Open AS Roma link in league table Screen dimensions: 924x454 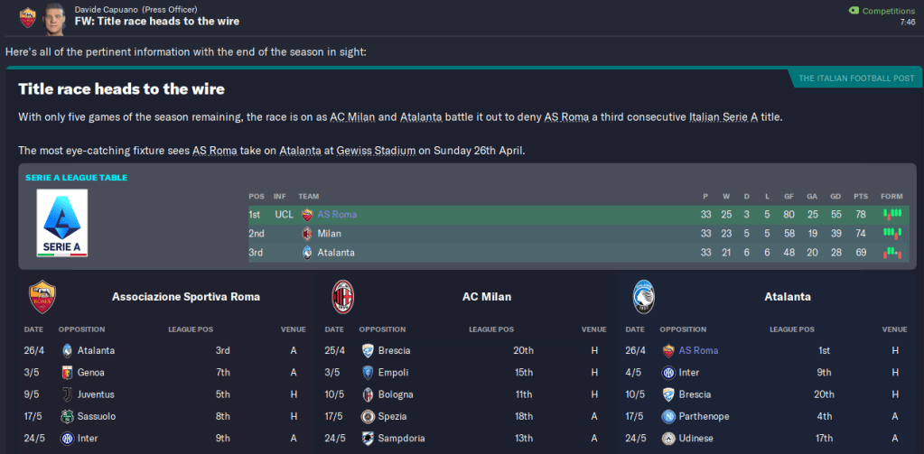click(336, 214)
